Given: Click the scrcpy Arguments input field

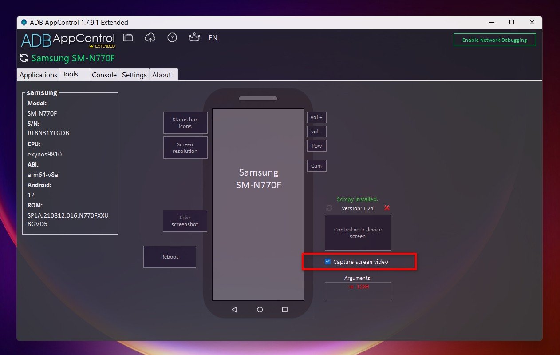Looking at the screenshot, I should [358, 291].
